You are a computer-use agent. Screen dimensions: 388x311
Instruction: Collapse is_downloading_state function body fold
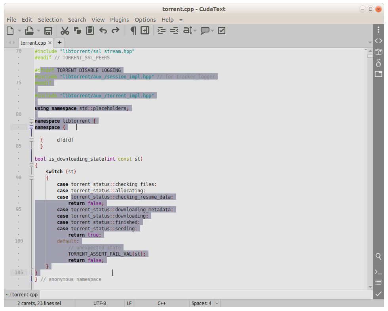[31, 165]
